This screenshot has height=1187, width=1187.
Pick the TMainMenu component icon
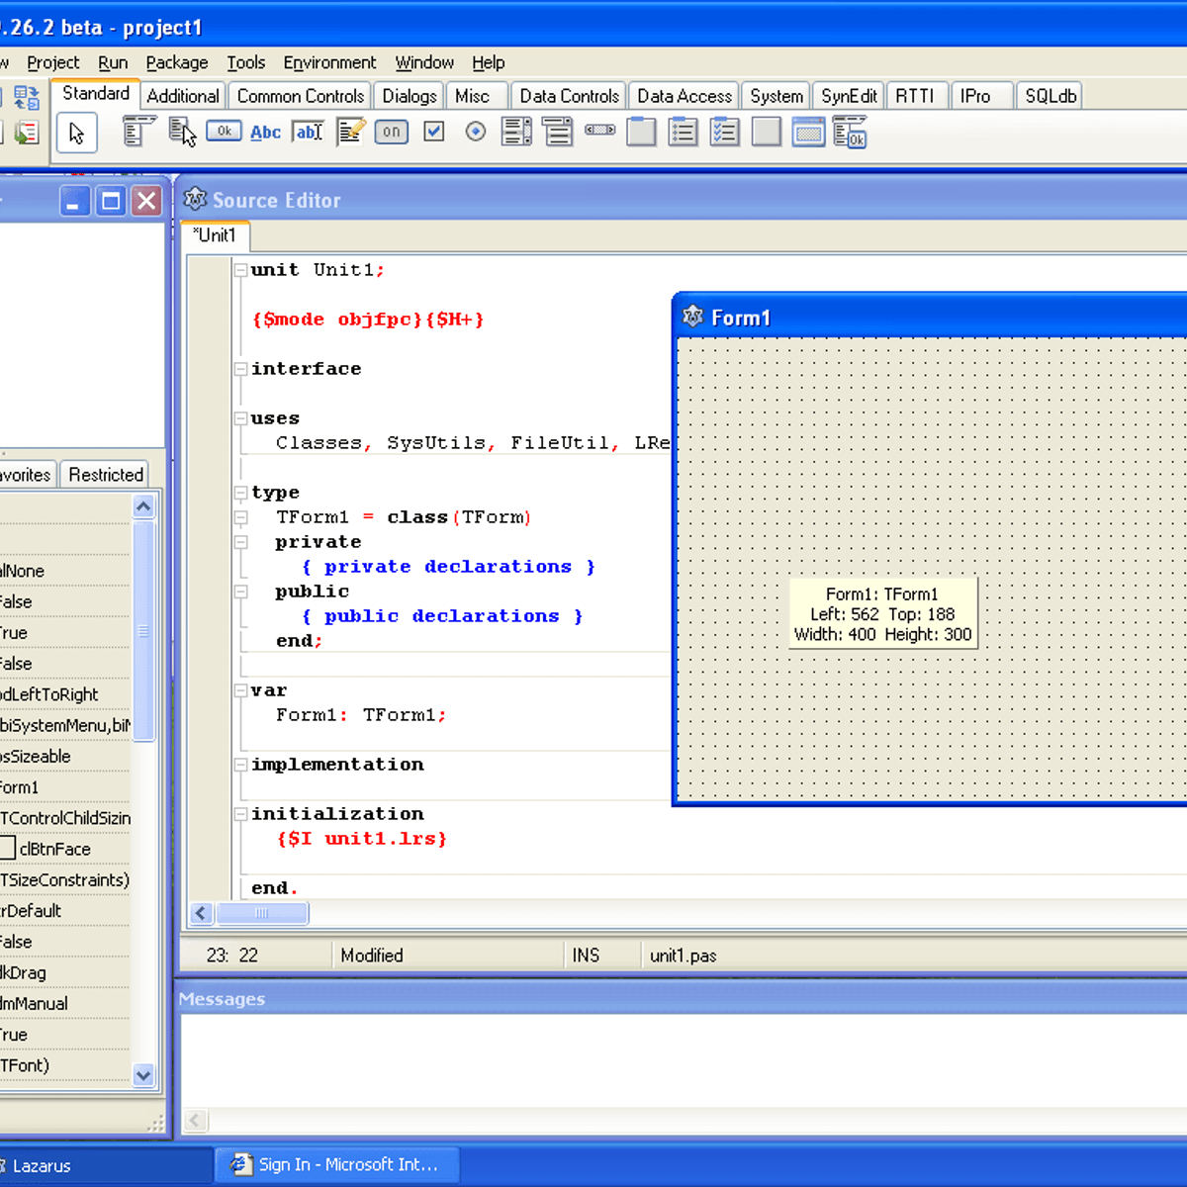click(138, 132)
